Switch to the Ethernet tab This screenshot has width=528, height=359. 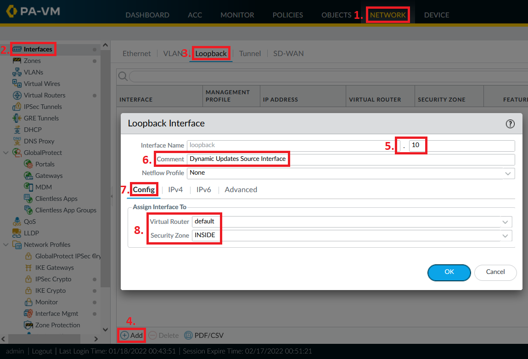tap(136, 53)
